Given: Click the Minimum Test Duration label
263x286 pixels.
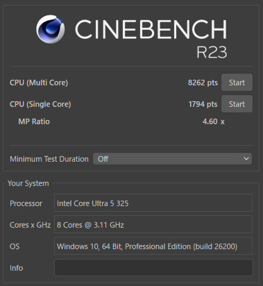Looking at the screenshot, I should (49, 159).
